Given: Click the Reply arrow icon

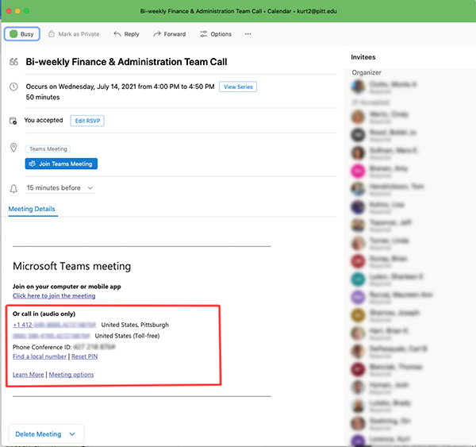Looking at the screenshot, I should tap(117, 33).
